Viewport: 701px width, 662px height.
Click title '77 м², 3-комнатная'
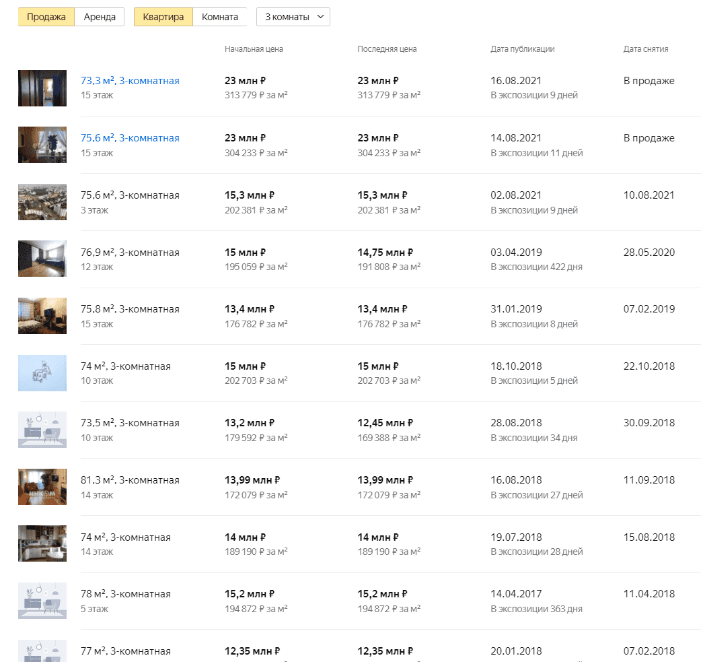click(126, 651)
